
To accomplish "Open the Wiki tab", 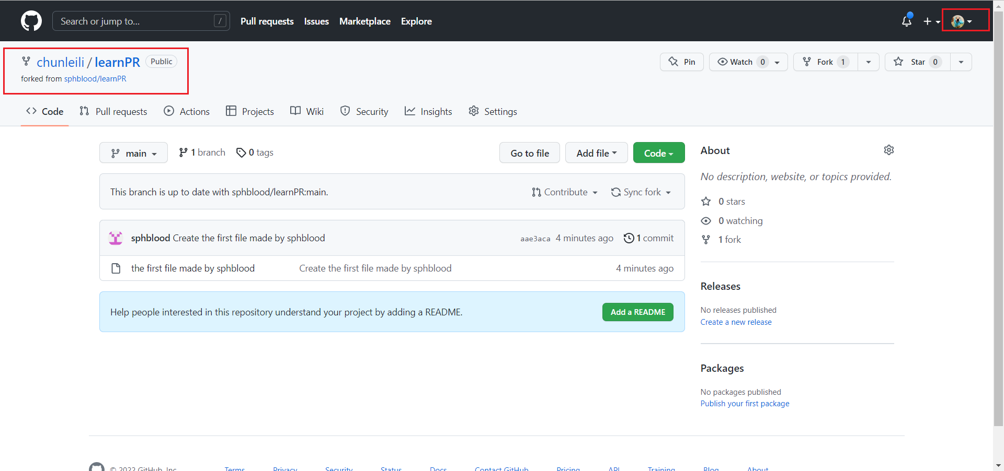I will point(307,111).
